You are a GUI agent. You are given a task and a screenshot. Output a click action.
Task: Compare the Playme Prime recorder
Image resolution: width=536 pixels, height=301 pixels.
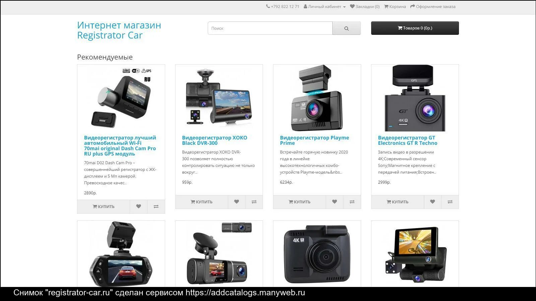point(352,202)
